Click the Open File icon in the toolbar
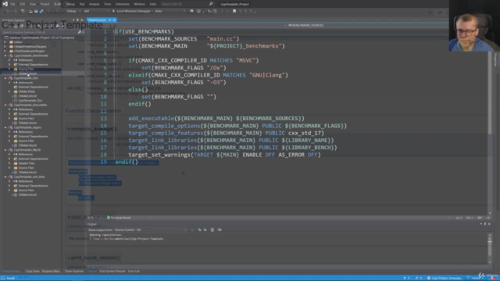 point(30,11)
